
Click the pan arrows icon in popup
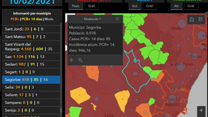pos(71,60)
